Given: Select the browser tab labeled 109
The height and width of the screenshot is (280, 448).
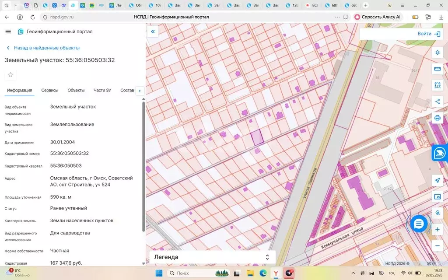Looking at the screenshot, I should [155, 5].
